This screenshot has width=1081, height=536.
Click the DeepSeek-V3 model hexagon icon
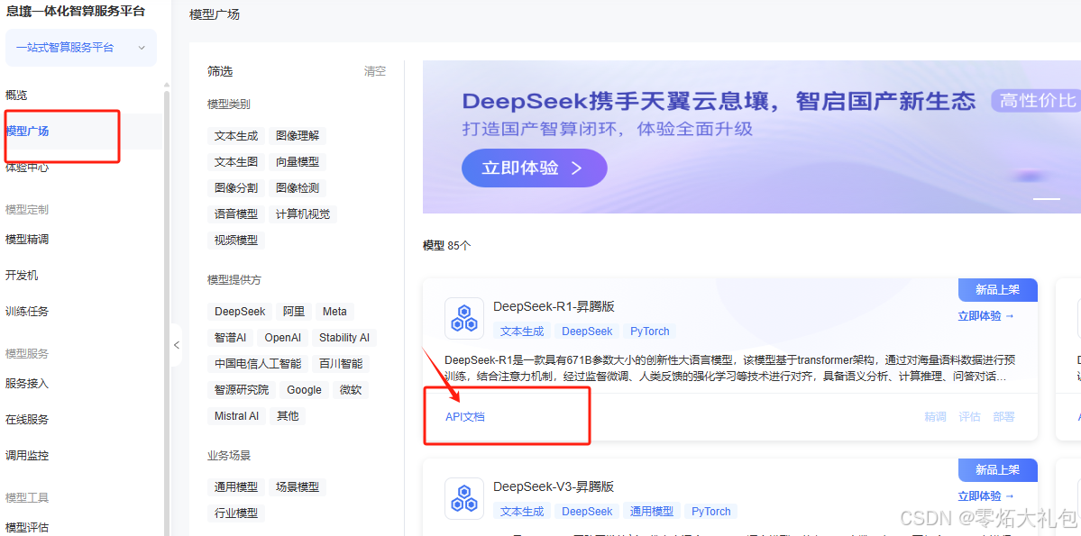pyautogui.click(x=464, y=498)
